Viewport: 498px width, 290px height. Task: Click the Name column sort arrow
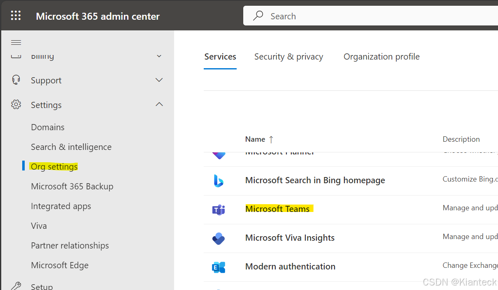click(271, 139)
